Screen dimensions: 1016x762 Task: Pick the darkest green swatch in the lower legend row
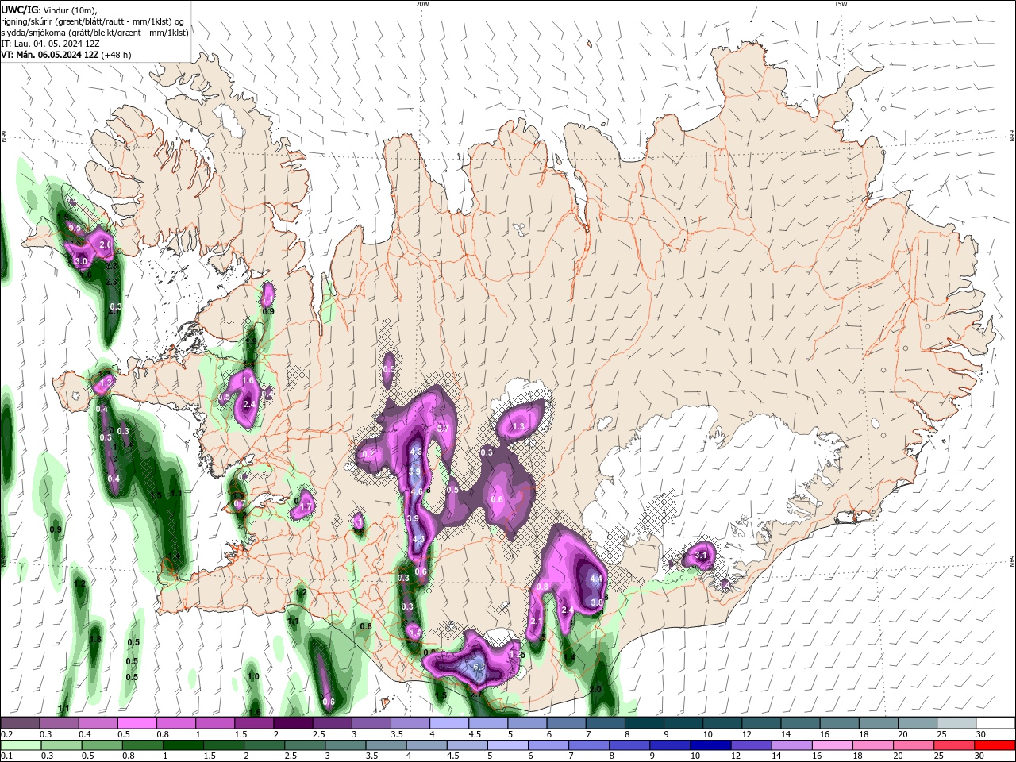[183, 745]
